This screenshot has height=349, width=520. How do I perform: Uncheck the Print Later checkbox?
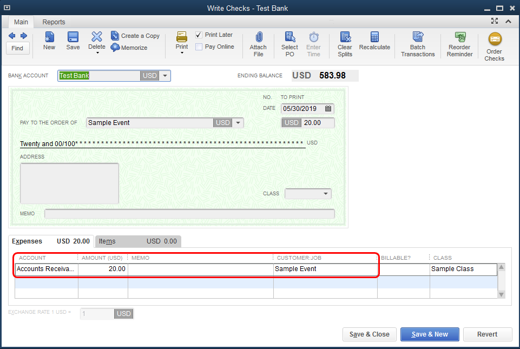point(199,35)
